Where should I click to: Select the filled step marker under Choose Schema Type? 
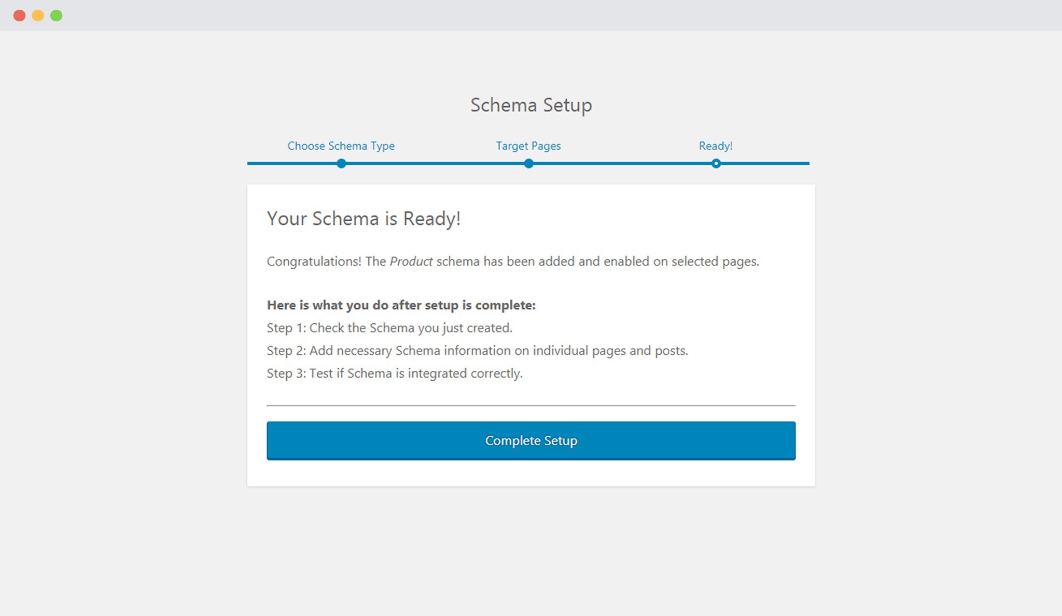point(341,163)
